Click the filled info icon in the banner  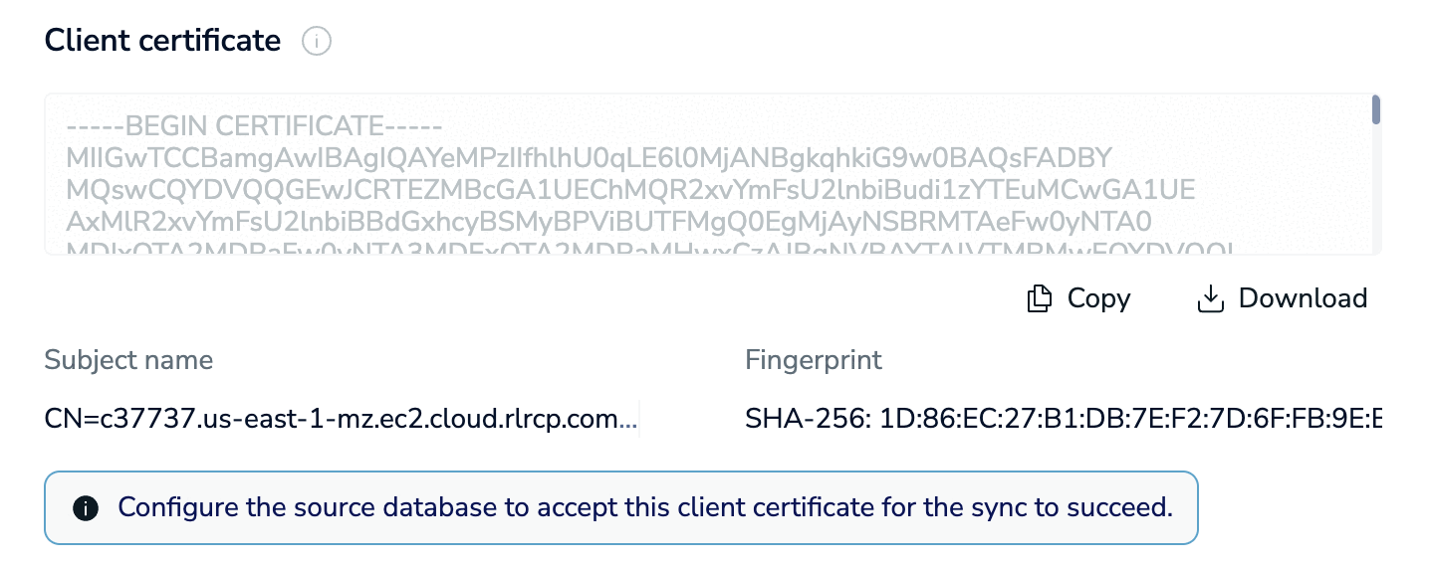pyautogui.click(x=87, y=508)
